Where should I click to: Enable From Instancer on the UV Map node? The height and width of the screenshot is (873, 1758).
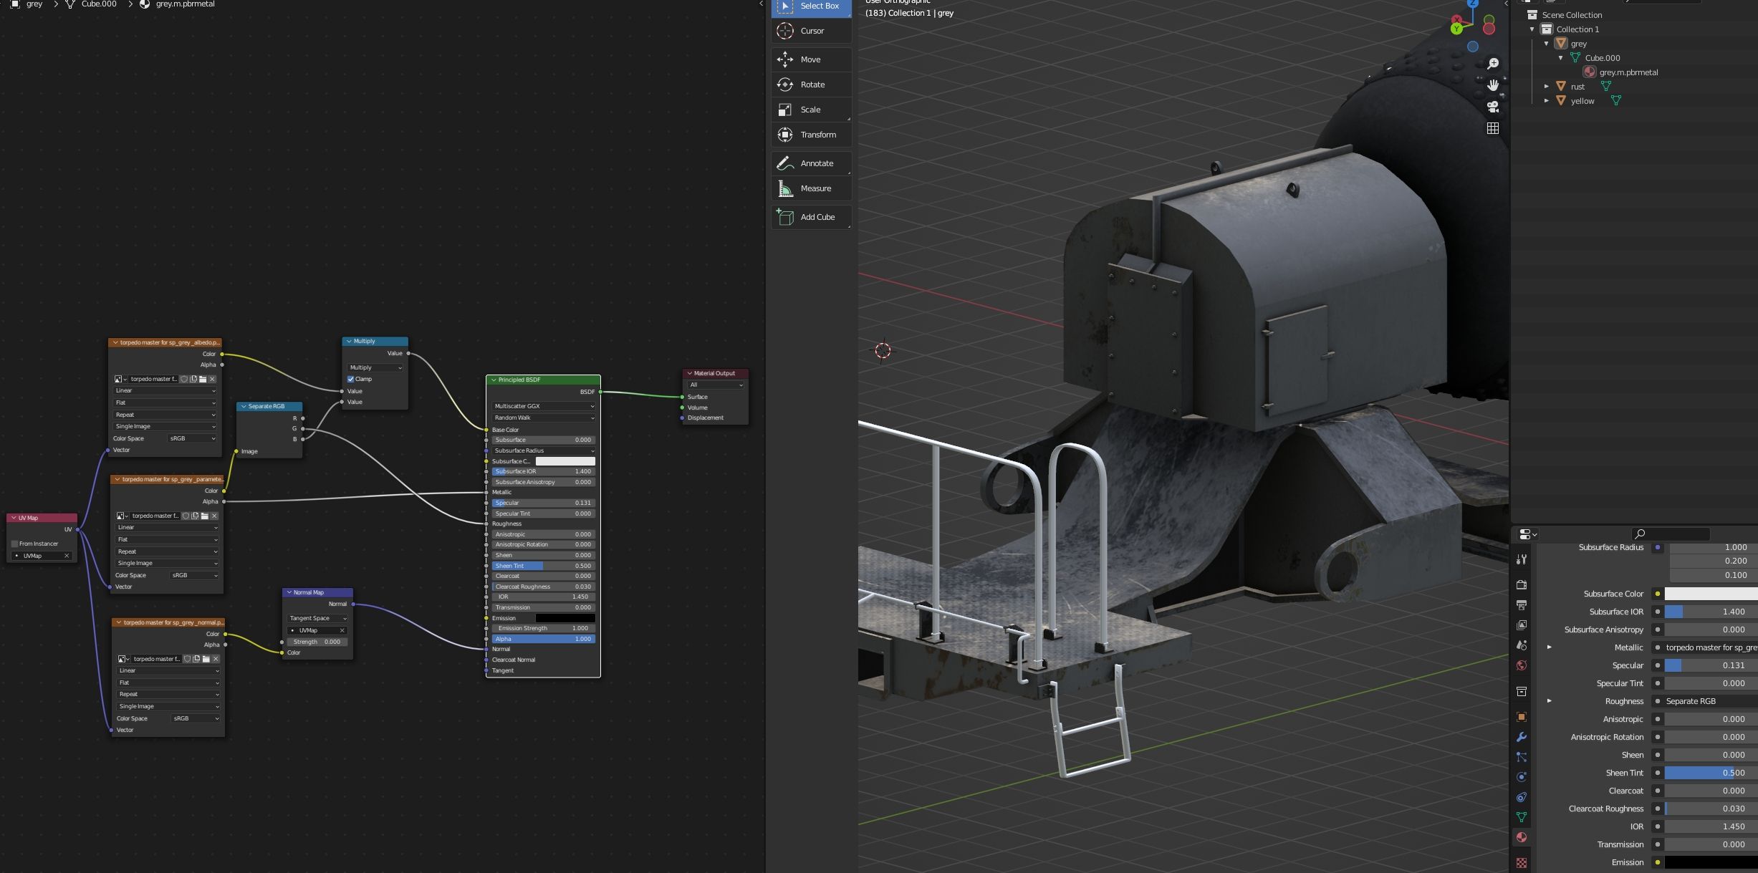click(x=15, y=544)
